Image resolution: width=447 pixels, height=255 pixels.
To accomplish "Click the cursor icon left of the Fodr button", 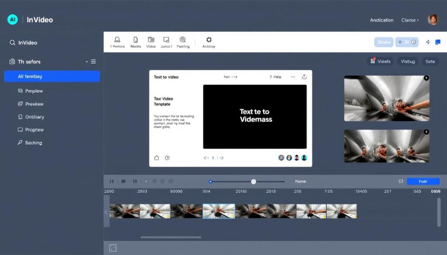I will pyautogui.click(x=401, y=181).
